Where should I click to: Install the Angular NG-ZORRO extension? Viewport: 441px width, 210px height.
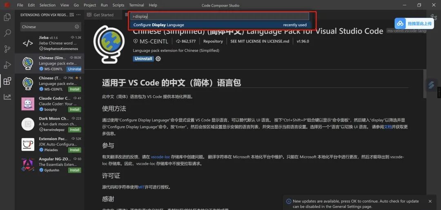pos(75,170)
